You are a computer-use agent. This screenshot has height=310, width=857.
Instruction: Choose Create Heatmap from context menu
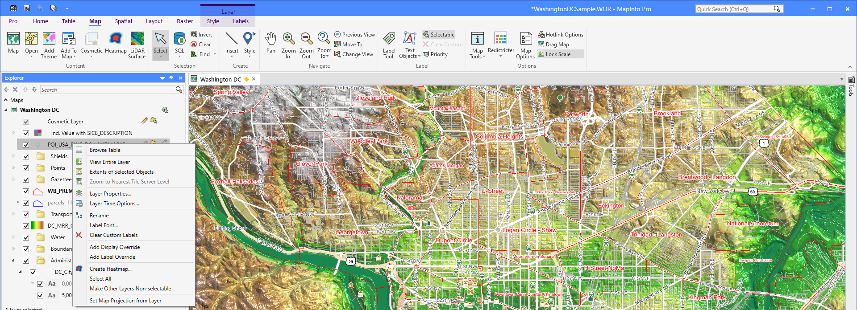point(111,269)
